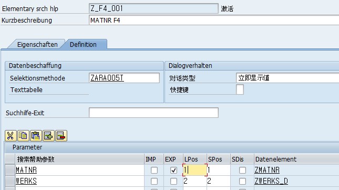
Task: Click the Paste clipboard icon
Action: point(36,136)
